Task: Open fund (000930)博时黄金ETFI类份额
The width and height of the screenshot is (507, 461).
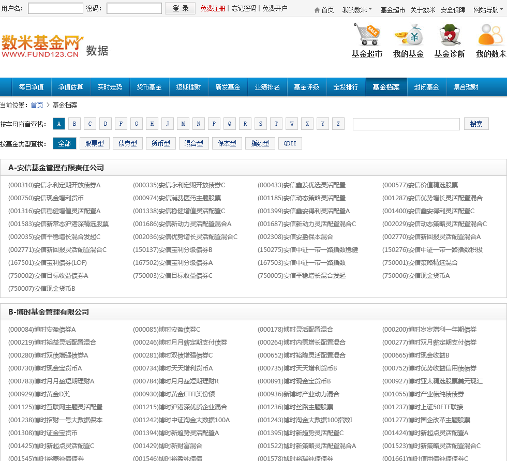Action: (174, 394)
